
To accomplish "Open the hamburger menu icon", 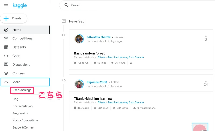I will (x=6, y=5).
